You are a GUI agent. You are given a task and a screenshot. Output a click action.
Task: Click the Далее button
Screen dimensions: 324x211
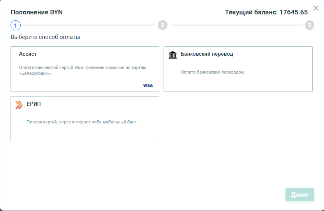[x=299, y=195]
